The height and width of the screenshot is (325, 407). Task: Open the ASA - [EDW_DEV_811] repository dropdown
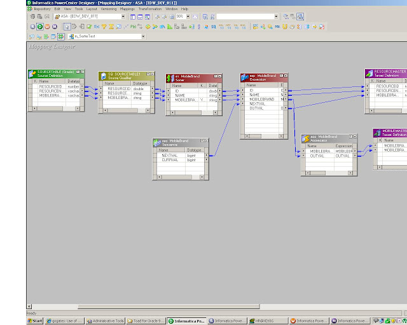(x=123, y=17)
